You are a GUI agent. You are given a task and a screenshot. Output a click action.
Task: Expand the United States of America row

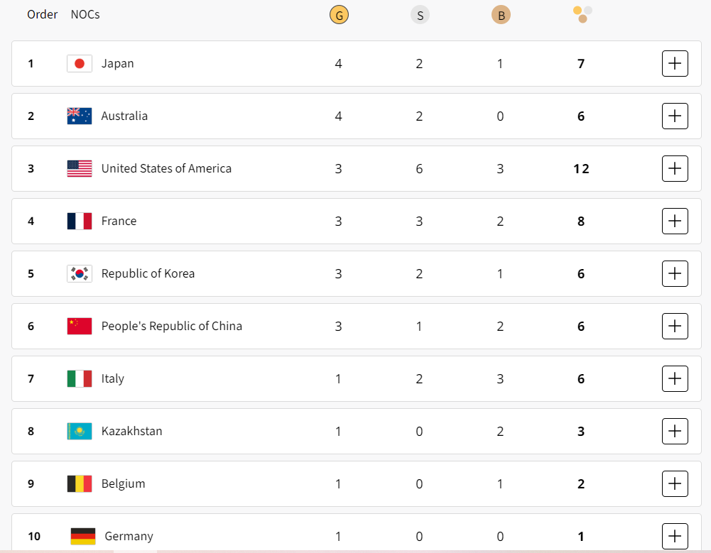click(x=675, y=169)
